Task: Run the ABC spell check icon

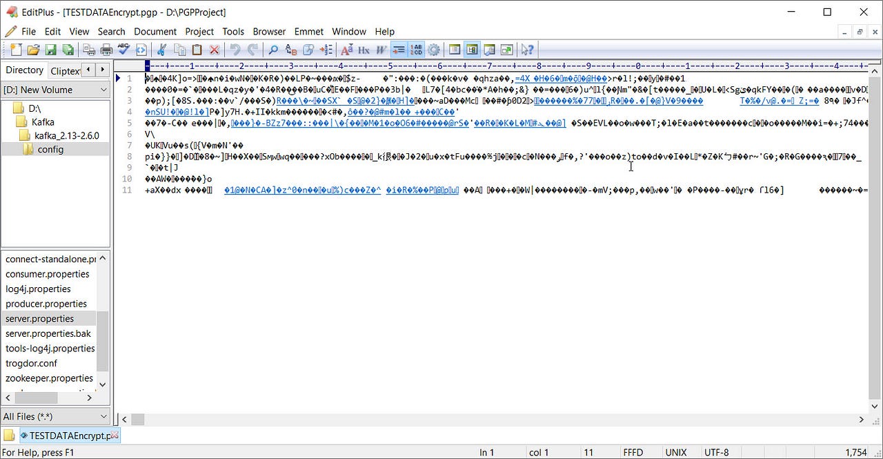Action: [123, 50]
